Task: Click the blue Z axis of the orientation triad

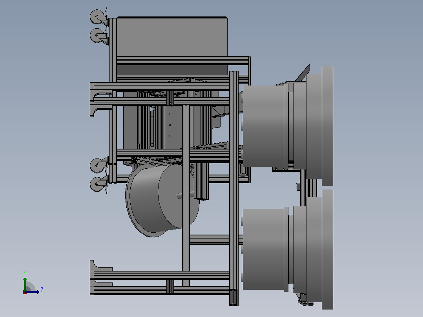Action: [x=33, y=292]
